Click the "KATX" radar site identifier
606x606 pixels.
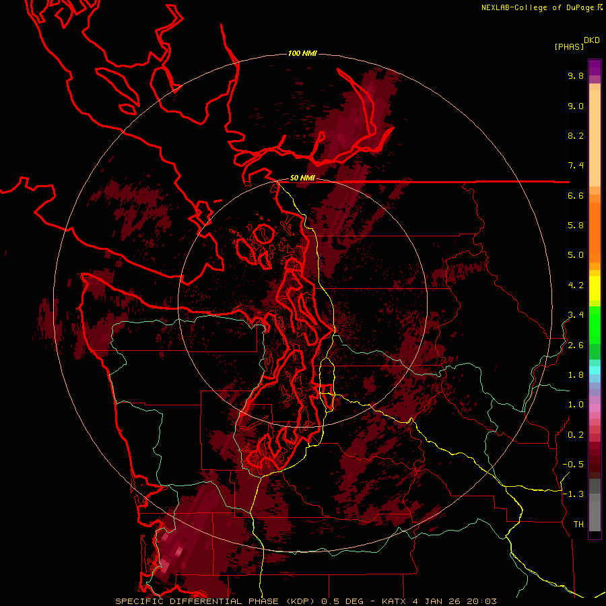393,601
